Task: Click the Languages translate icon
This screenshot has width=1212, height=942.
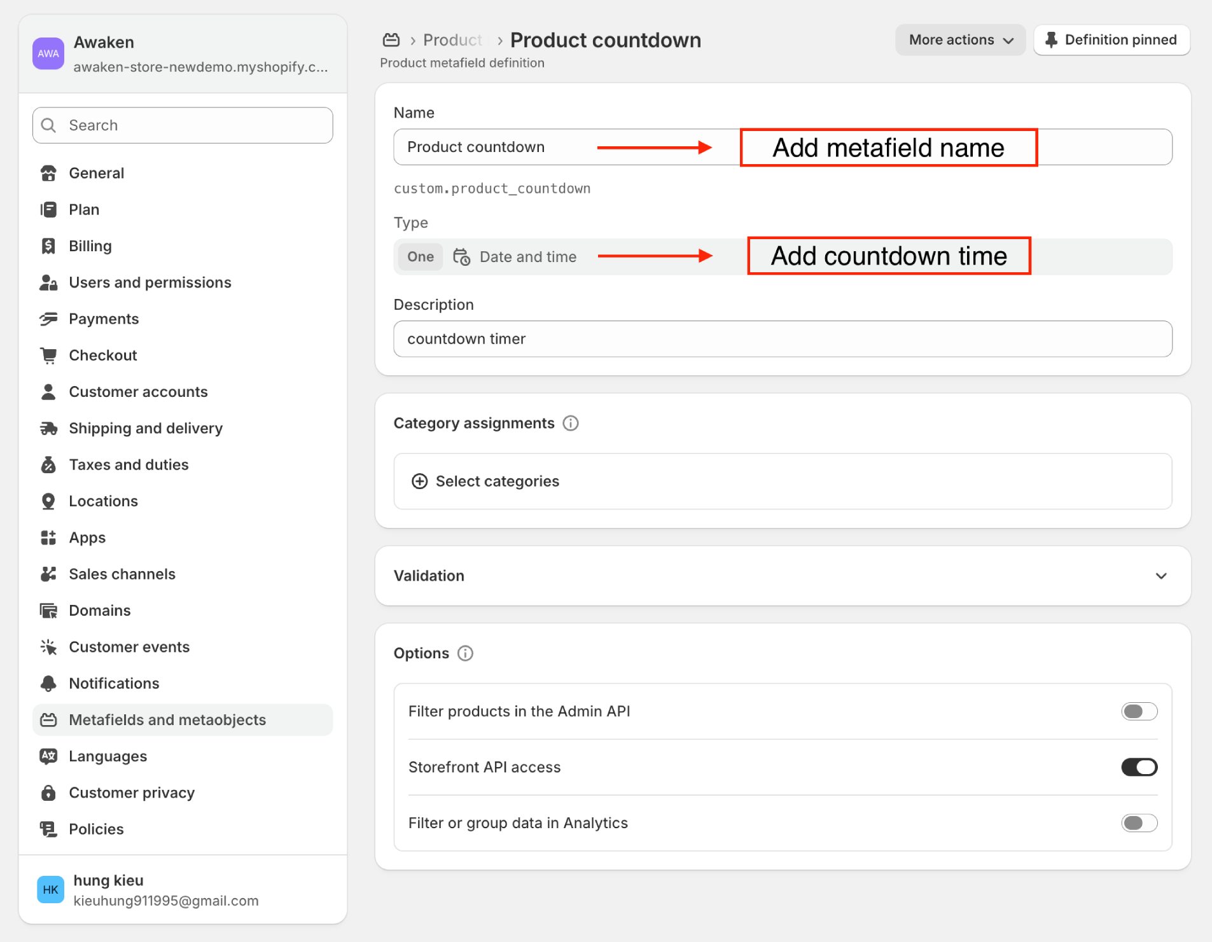Action: [x=48, y=756]
